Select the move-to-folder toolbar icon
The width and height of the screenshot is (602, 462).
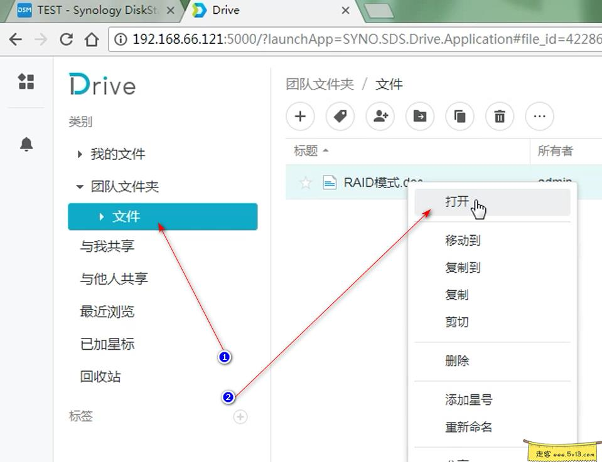point(419,117)
